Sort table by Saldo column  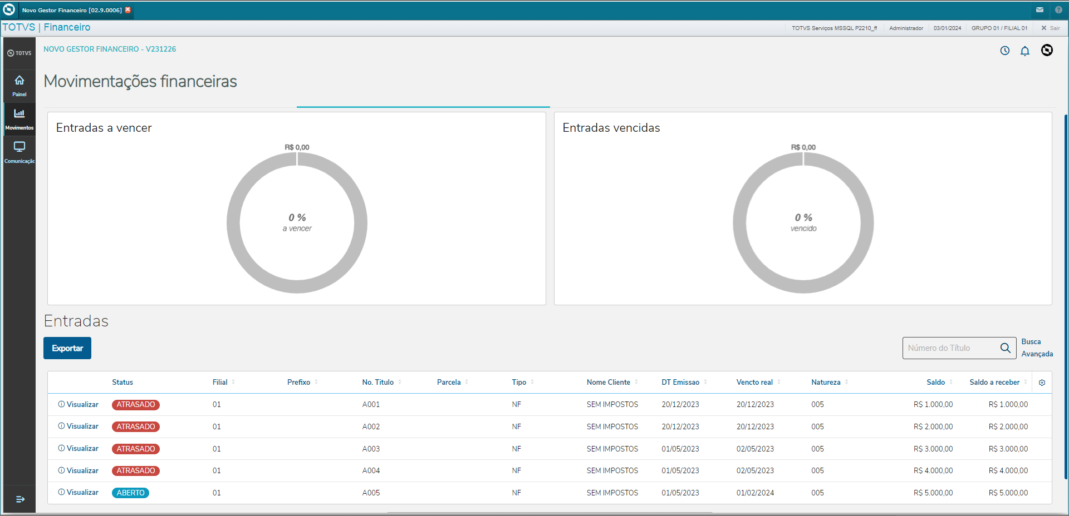tap(940, 383)
